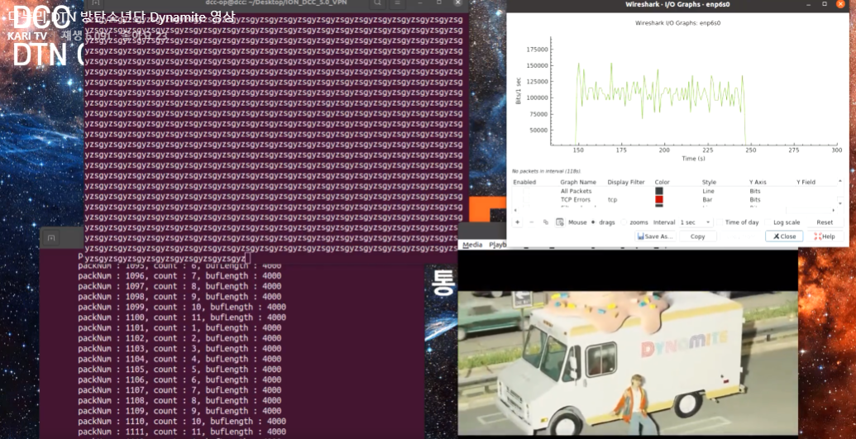The image size is (856, 439).
Task: Click the All Packets dark color swatch
Action: point(659,191)
